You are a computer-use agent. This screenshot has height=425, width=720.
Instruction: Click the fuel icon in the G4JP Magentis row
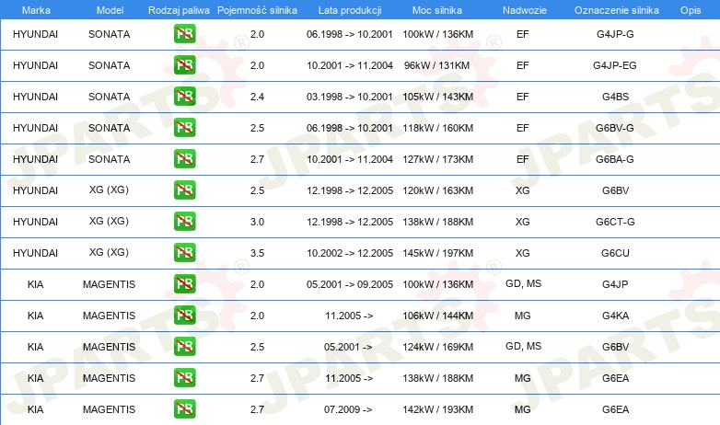click(184, 283)
